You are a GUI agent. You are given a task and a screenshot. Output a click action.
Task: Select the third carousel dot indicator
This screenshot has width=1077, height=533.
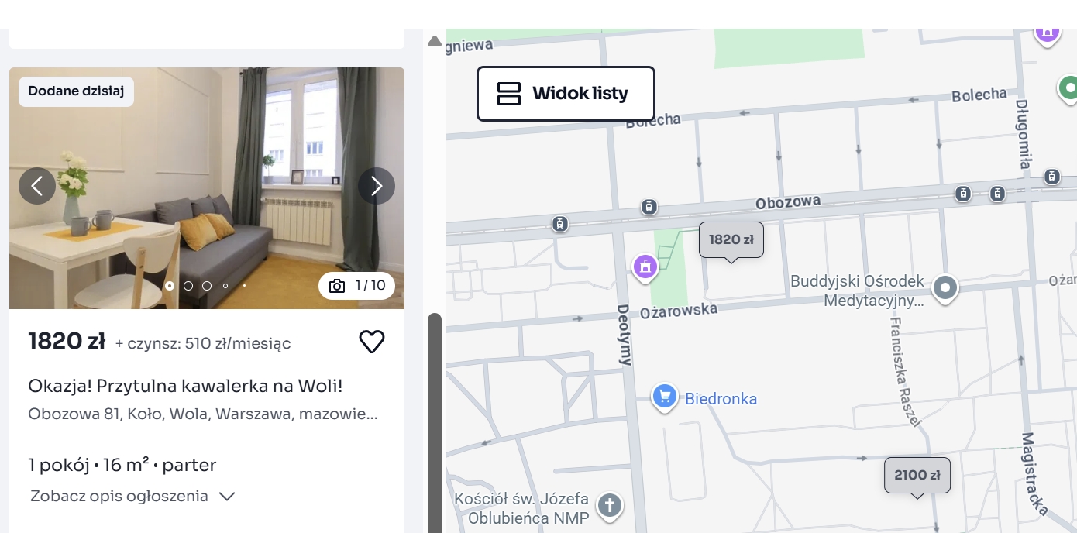207,286
